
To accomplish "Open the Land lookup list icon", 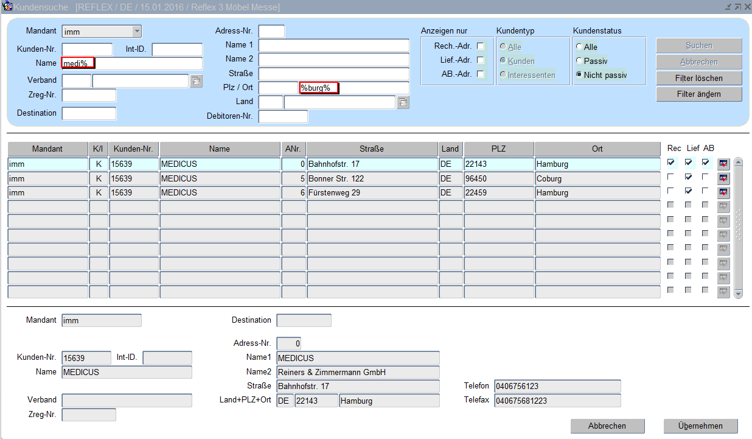I will (403, 103).
